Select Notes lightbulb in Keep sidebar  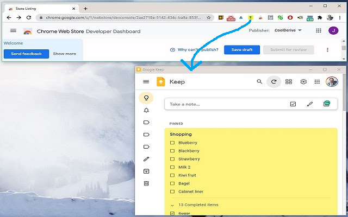[146, 98]
